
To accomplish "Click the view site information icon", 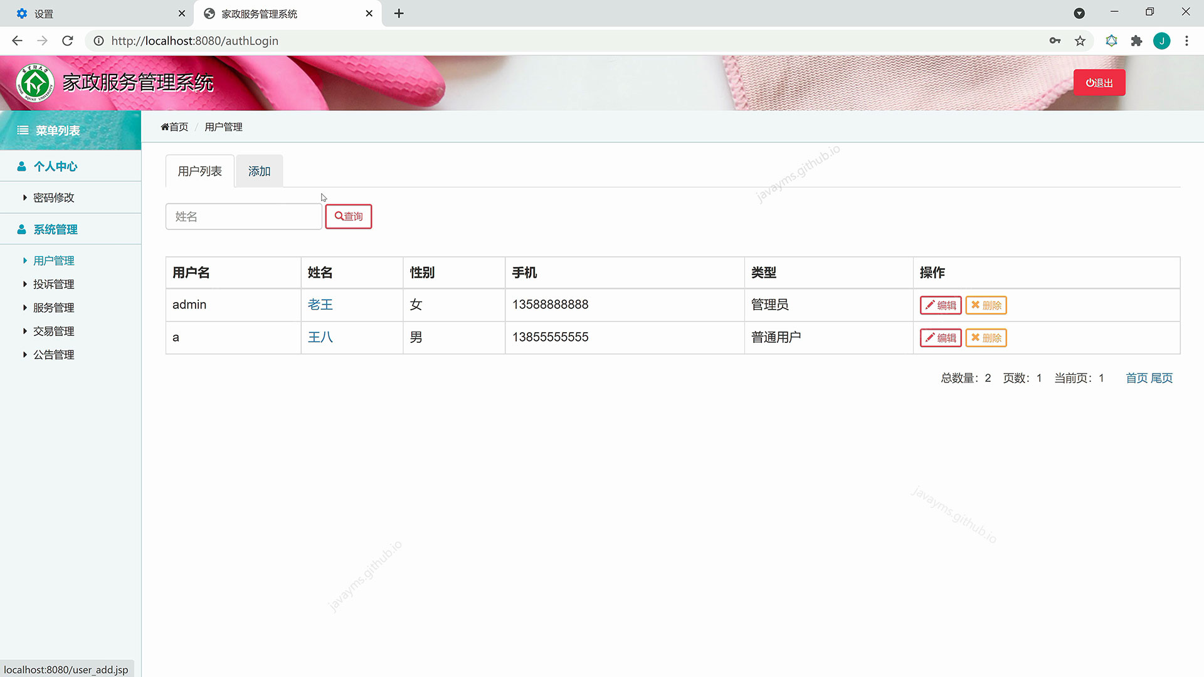I will [98, 41].
